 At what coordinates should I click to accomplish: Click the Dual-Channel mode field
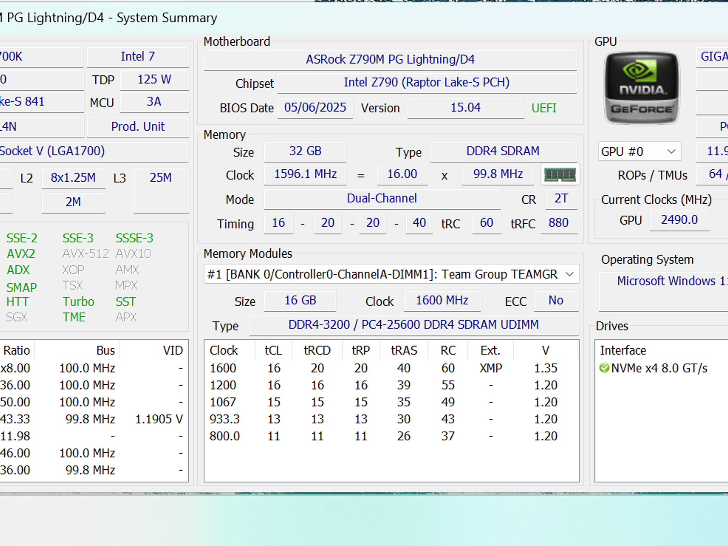pyautogui.click(x=382, y=199)
